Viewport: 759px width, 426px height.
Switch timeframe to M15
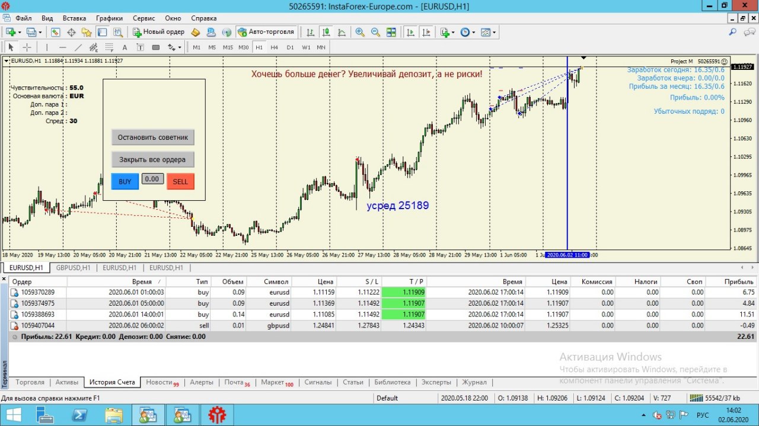[x=228, y=47]
